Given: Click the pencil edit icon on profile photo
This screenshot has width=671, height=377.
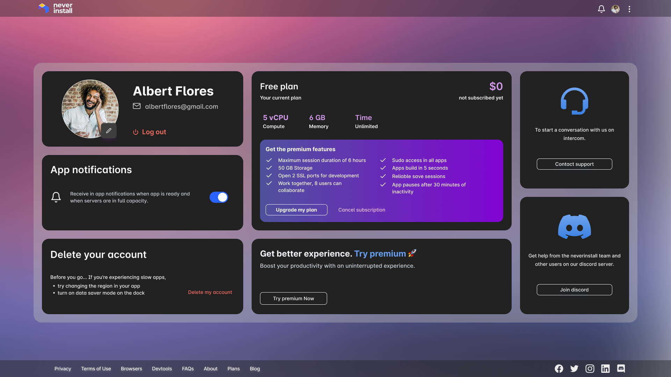Looking at the screenshot, I should click(109, 131).
